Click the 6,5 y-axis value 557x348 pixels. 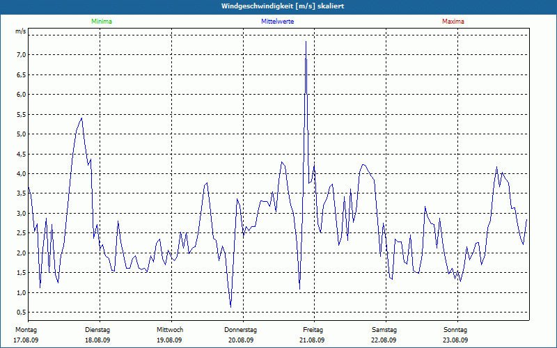[21, 74]
